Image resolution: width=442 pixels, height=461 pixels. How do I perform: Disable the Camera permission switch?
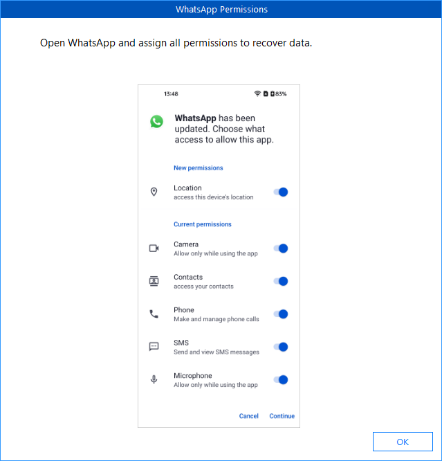click(x=280, y=248)
